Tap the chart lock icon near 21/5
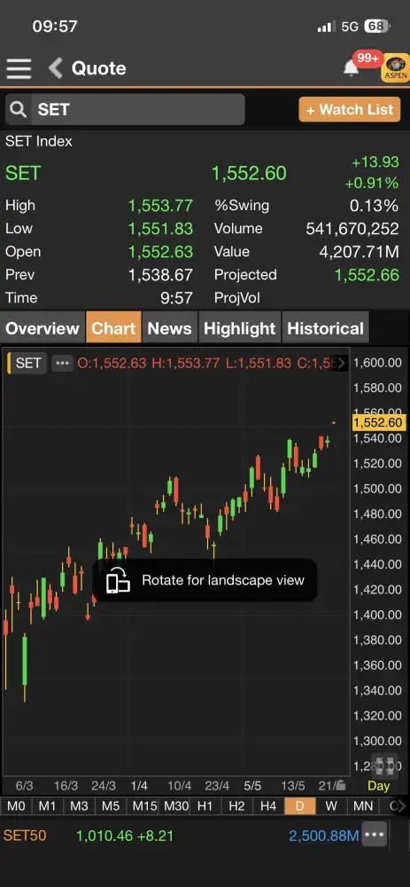The width and height of the screenshot is (410, 887). (x=341, y=785)
